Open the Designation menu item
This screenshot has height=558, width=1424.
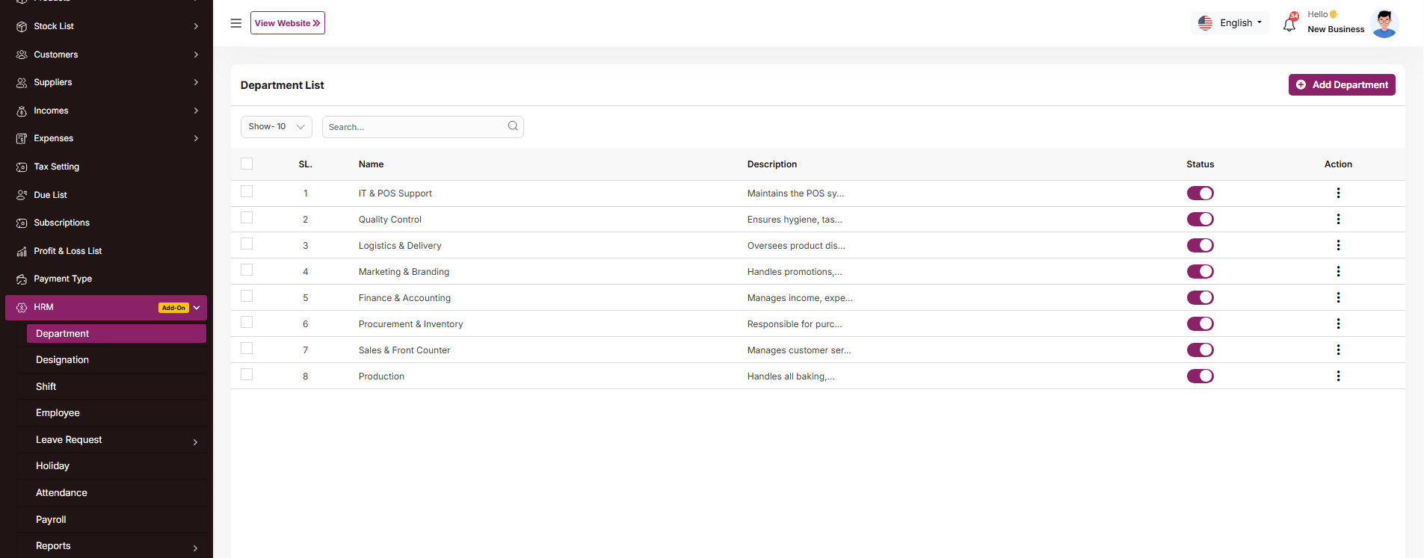click(63, 360)
